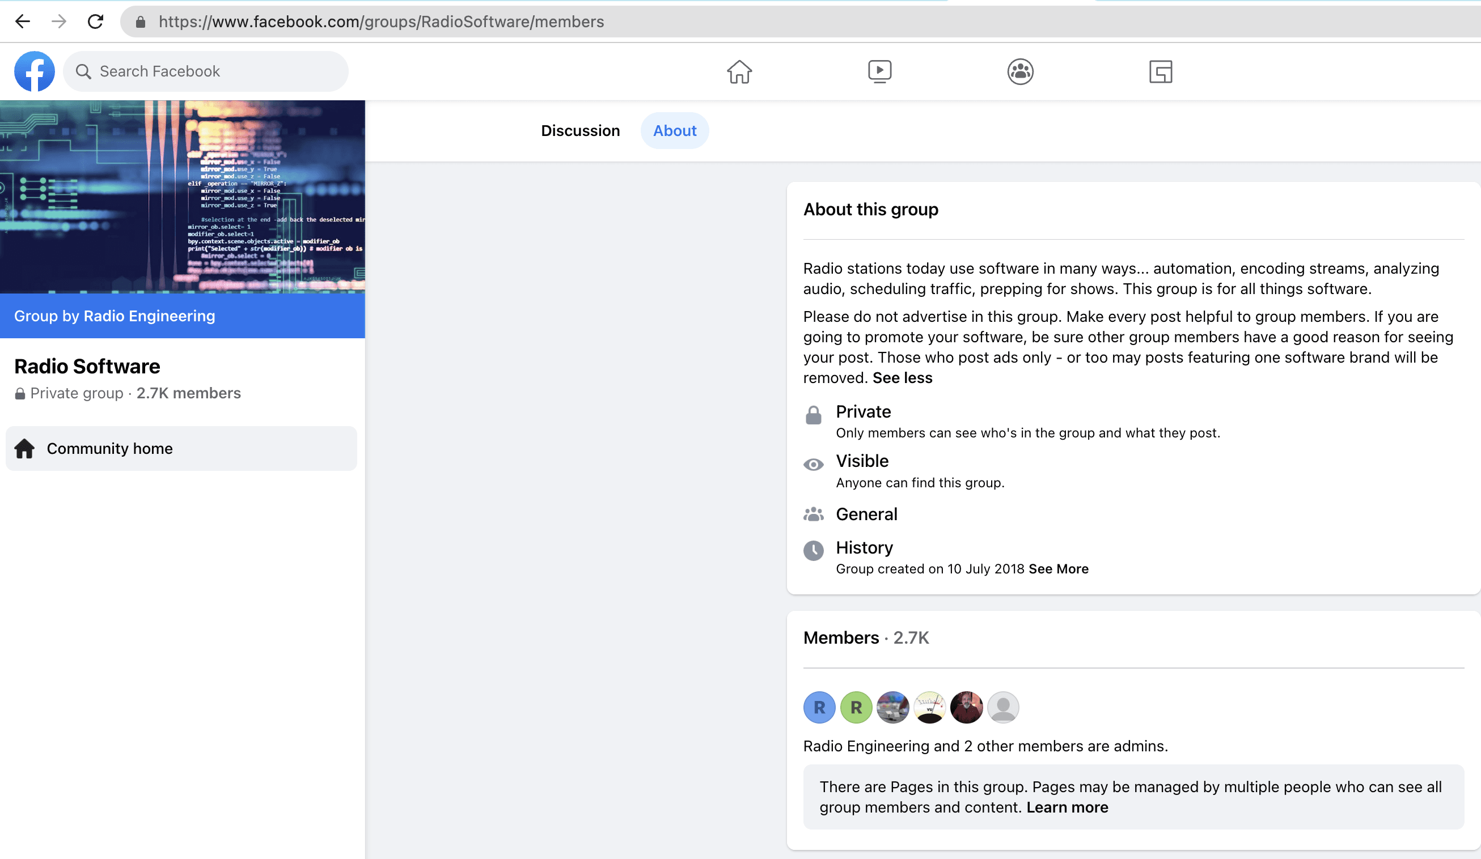
Task: Open the Group by Radio Engineering banner
Action: [x=182, y=315]
